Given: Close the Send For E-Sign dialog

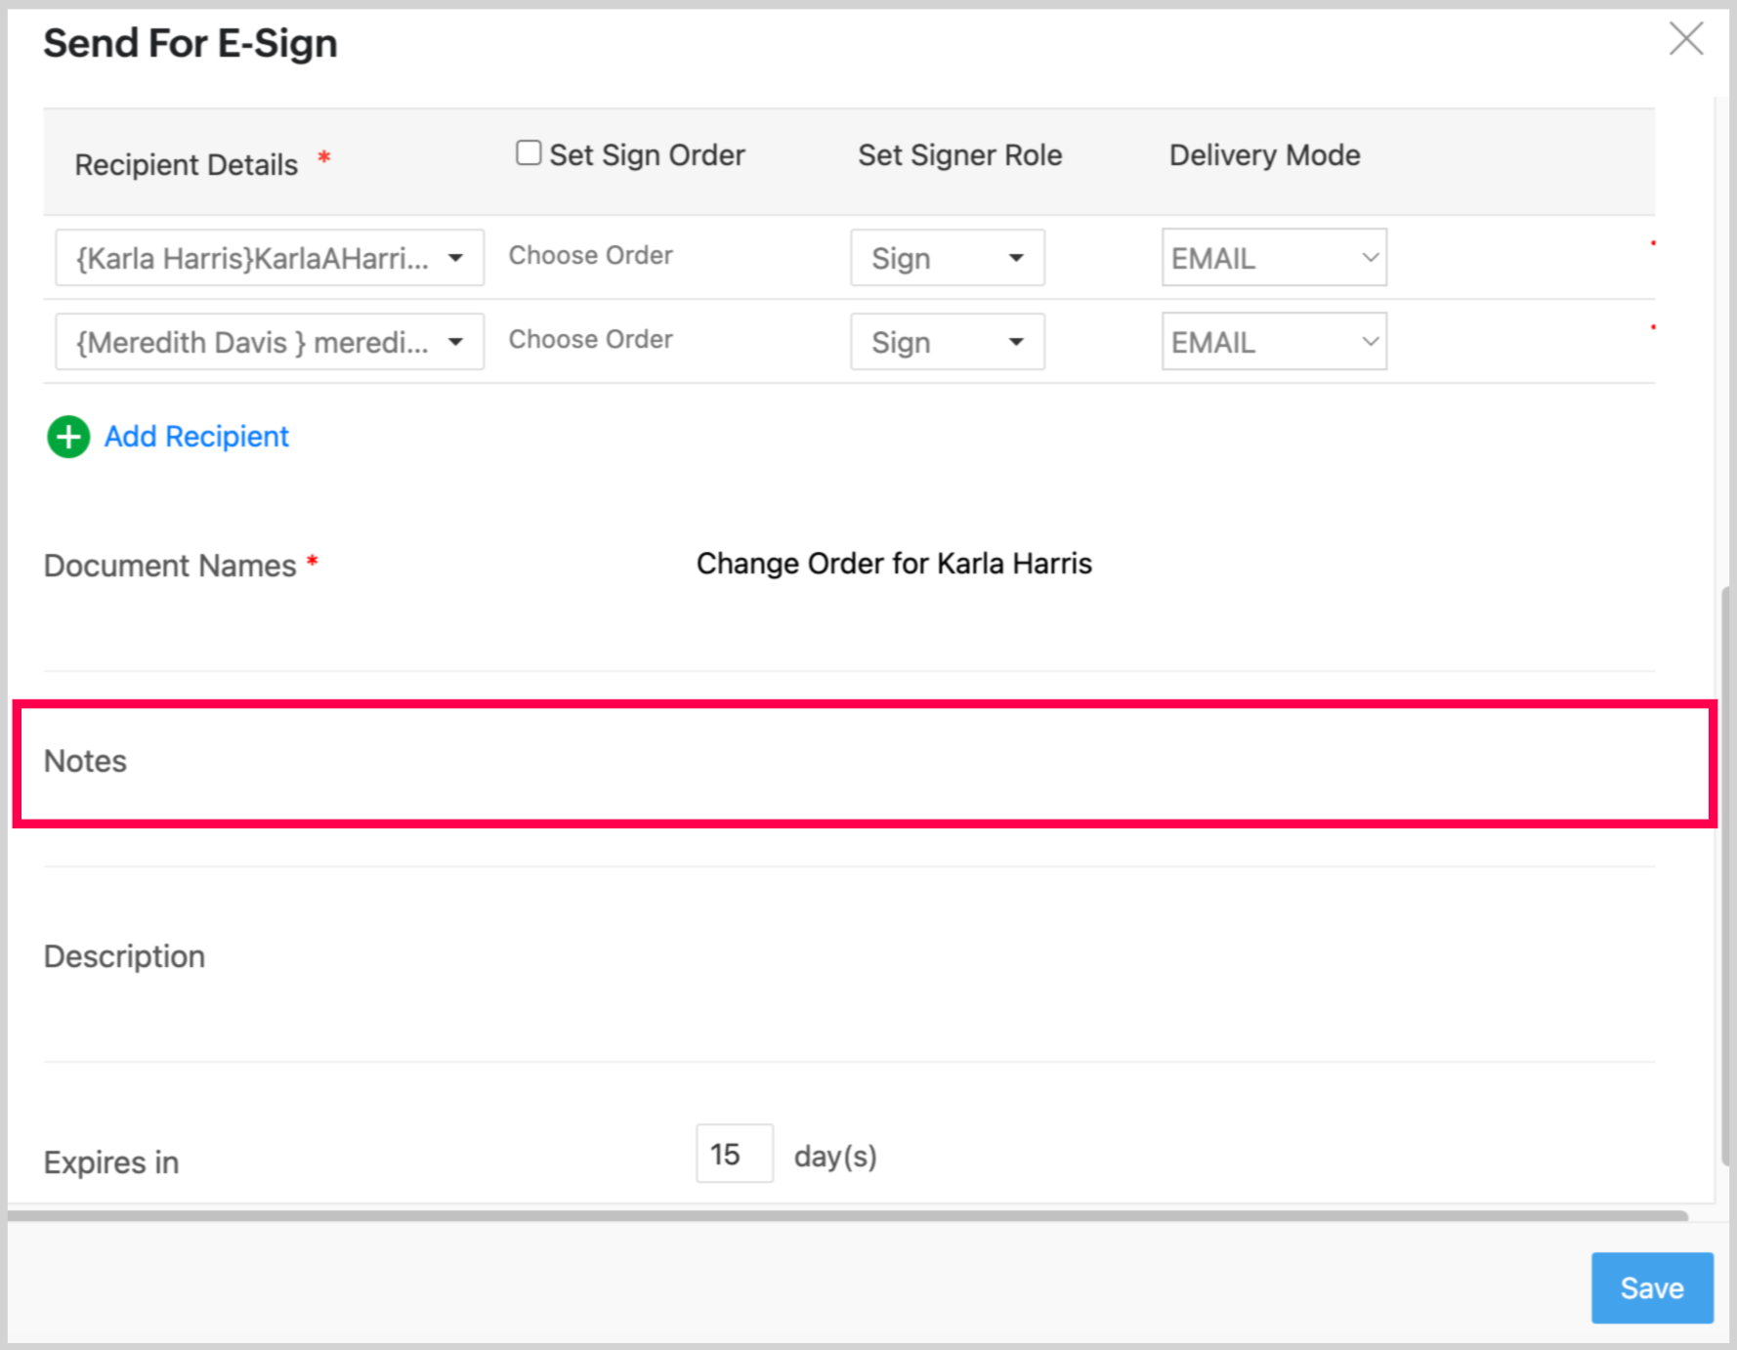Looking at the screenshot, I should point(1685,40).
